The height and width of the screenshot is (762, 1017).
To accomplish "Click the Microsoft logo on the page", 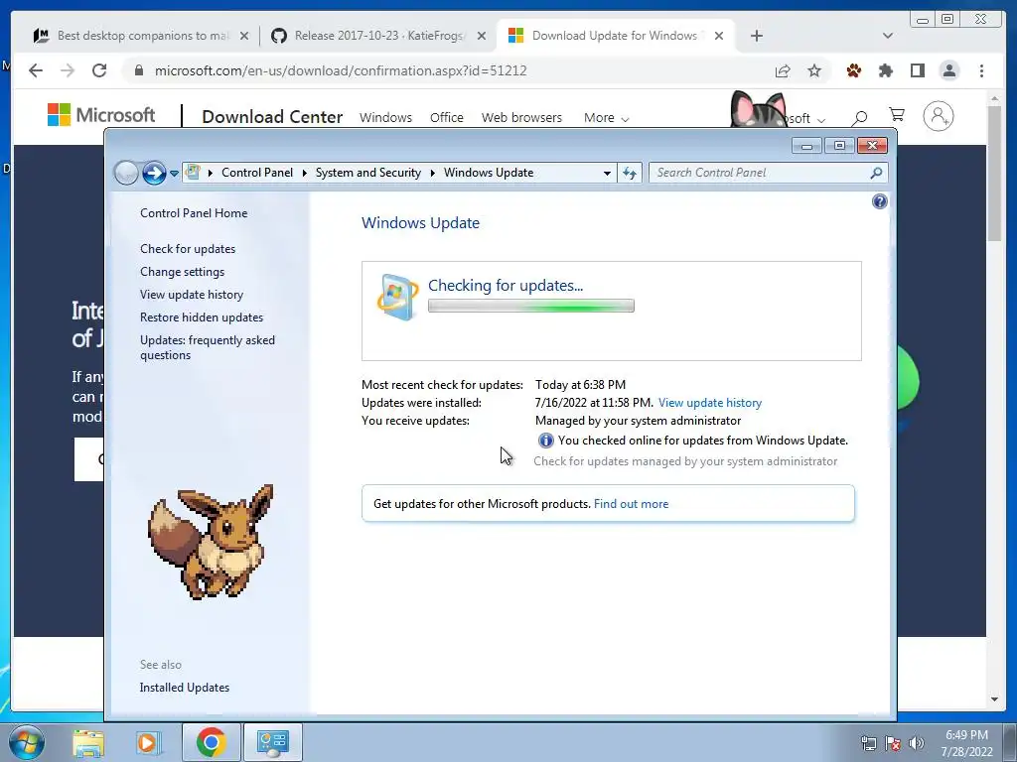I will (x=101, y=115).
